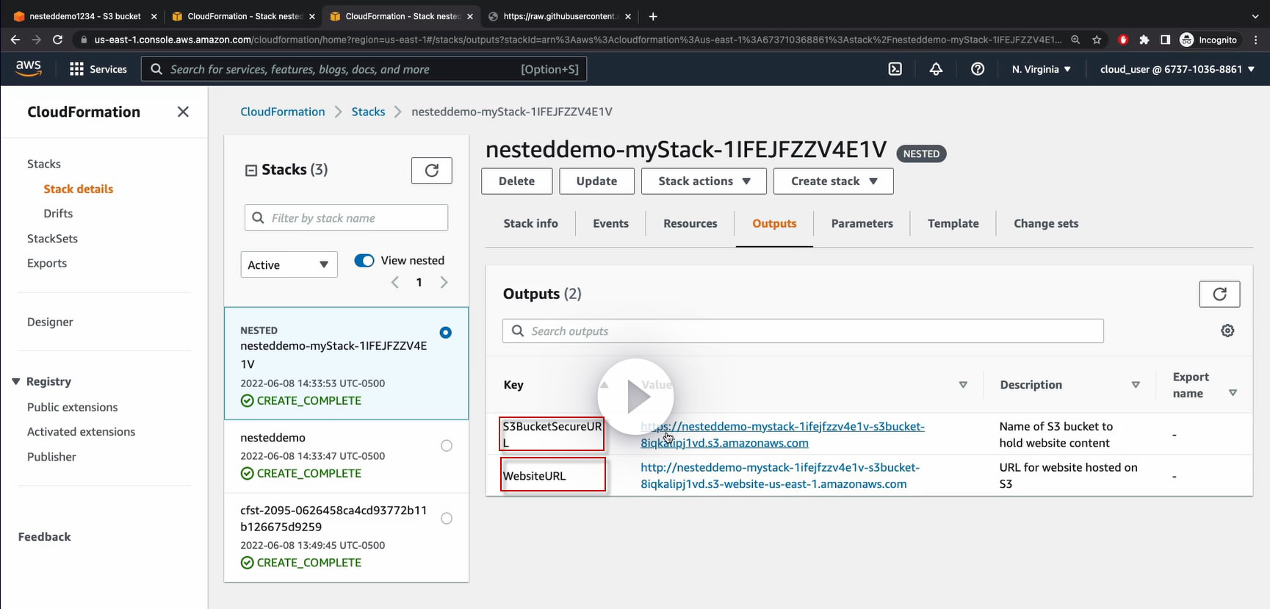
Task: Select the nesteddemo-myStack radio button
Action: [445, 333]
